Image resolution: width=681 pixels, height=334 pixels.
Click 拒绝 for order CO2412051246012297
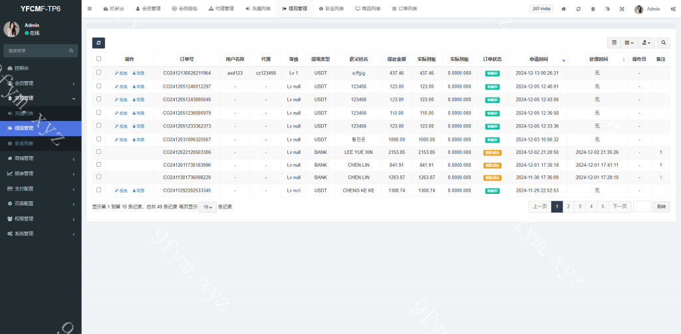pos(121,87)
